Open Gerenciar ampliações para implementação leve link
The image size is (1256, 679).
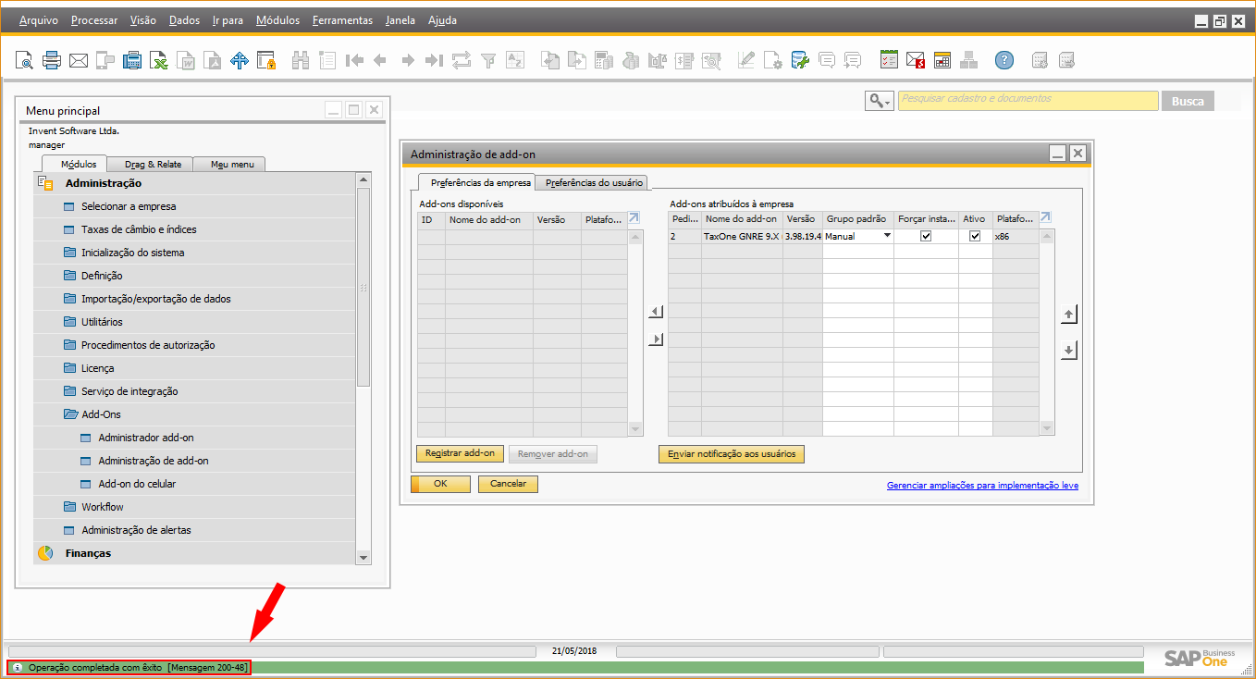coord(982,486)
